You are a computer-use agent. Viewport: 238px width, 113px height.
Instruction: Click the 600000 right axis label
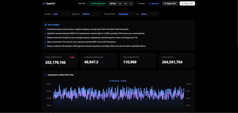188,98
